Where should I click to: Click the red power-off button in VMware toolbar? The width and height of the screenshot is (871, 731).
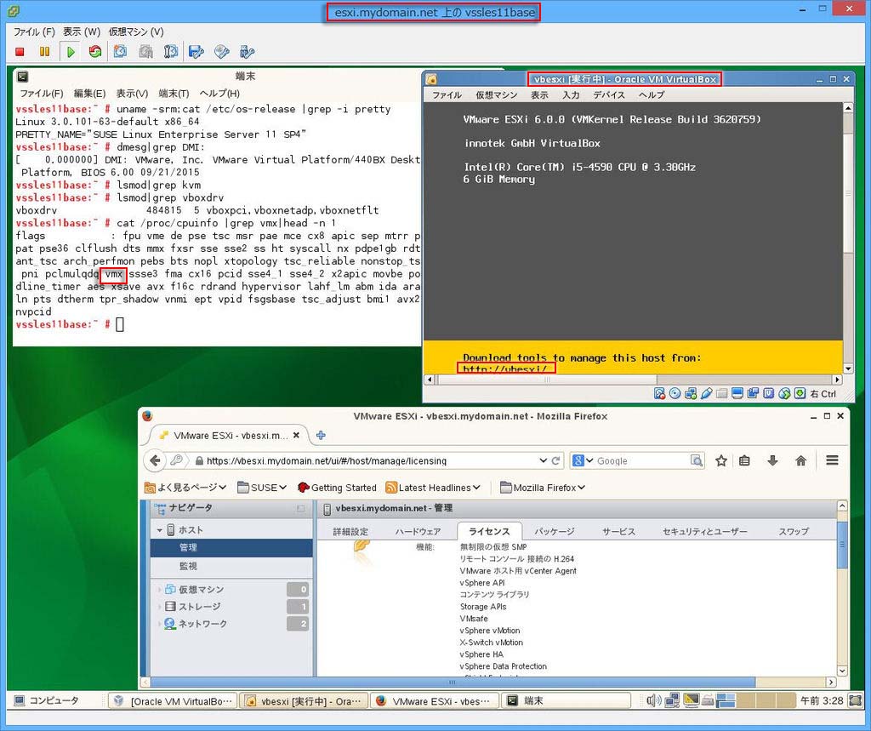pos(20,52)
